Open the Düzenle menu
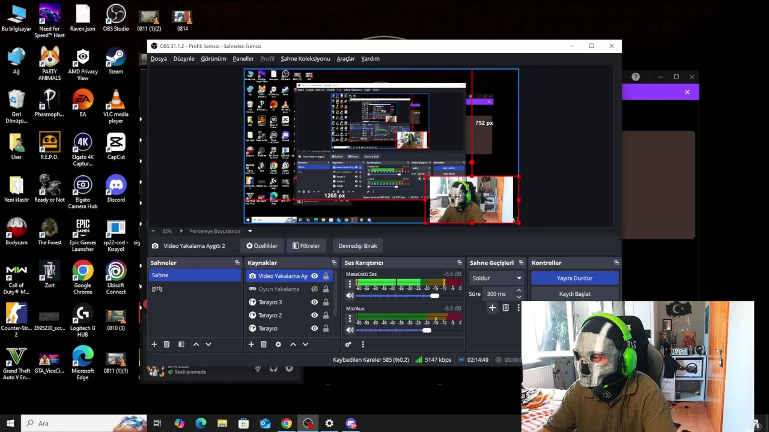This screenshot has width=769, height=432. pyautogui.click(x=184, y=59)
